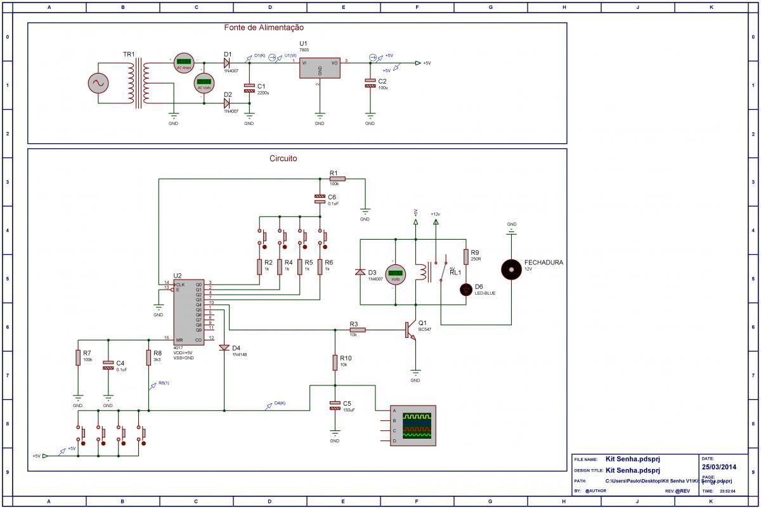Click the AC Volts meter
This screenshot has width=761, height=509.
pos(204,83)
